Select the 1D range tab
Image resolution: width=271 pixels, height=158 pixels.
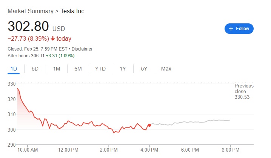coord(14,69)
